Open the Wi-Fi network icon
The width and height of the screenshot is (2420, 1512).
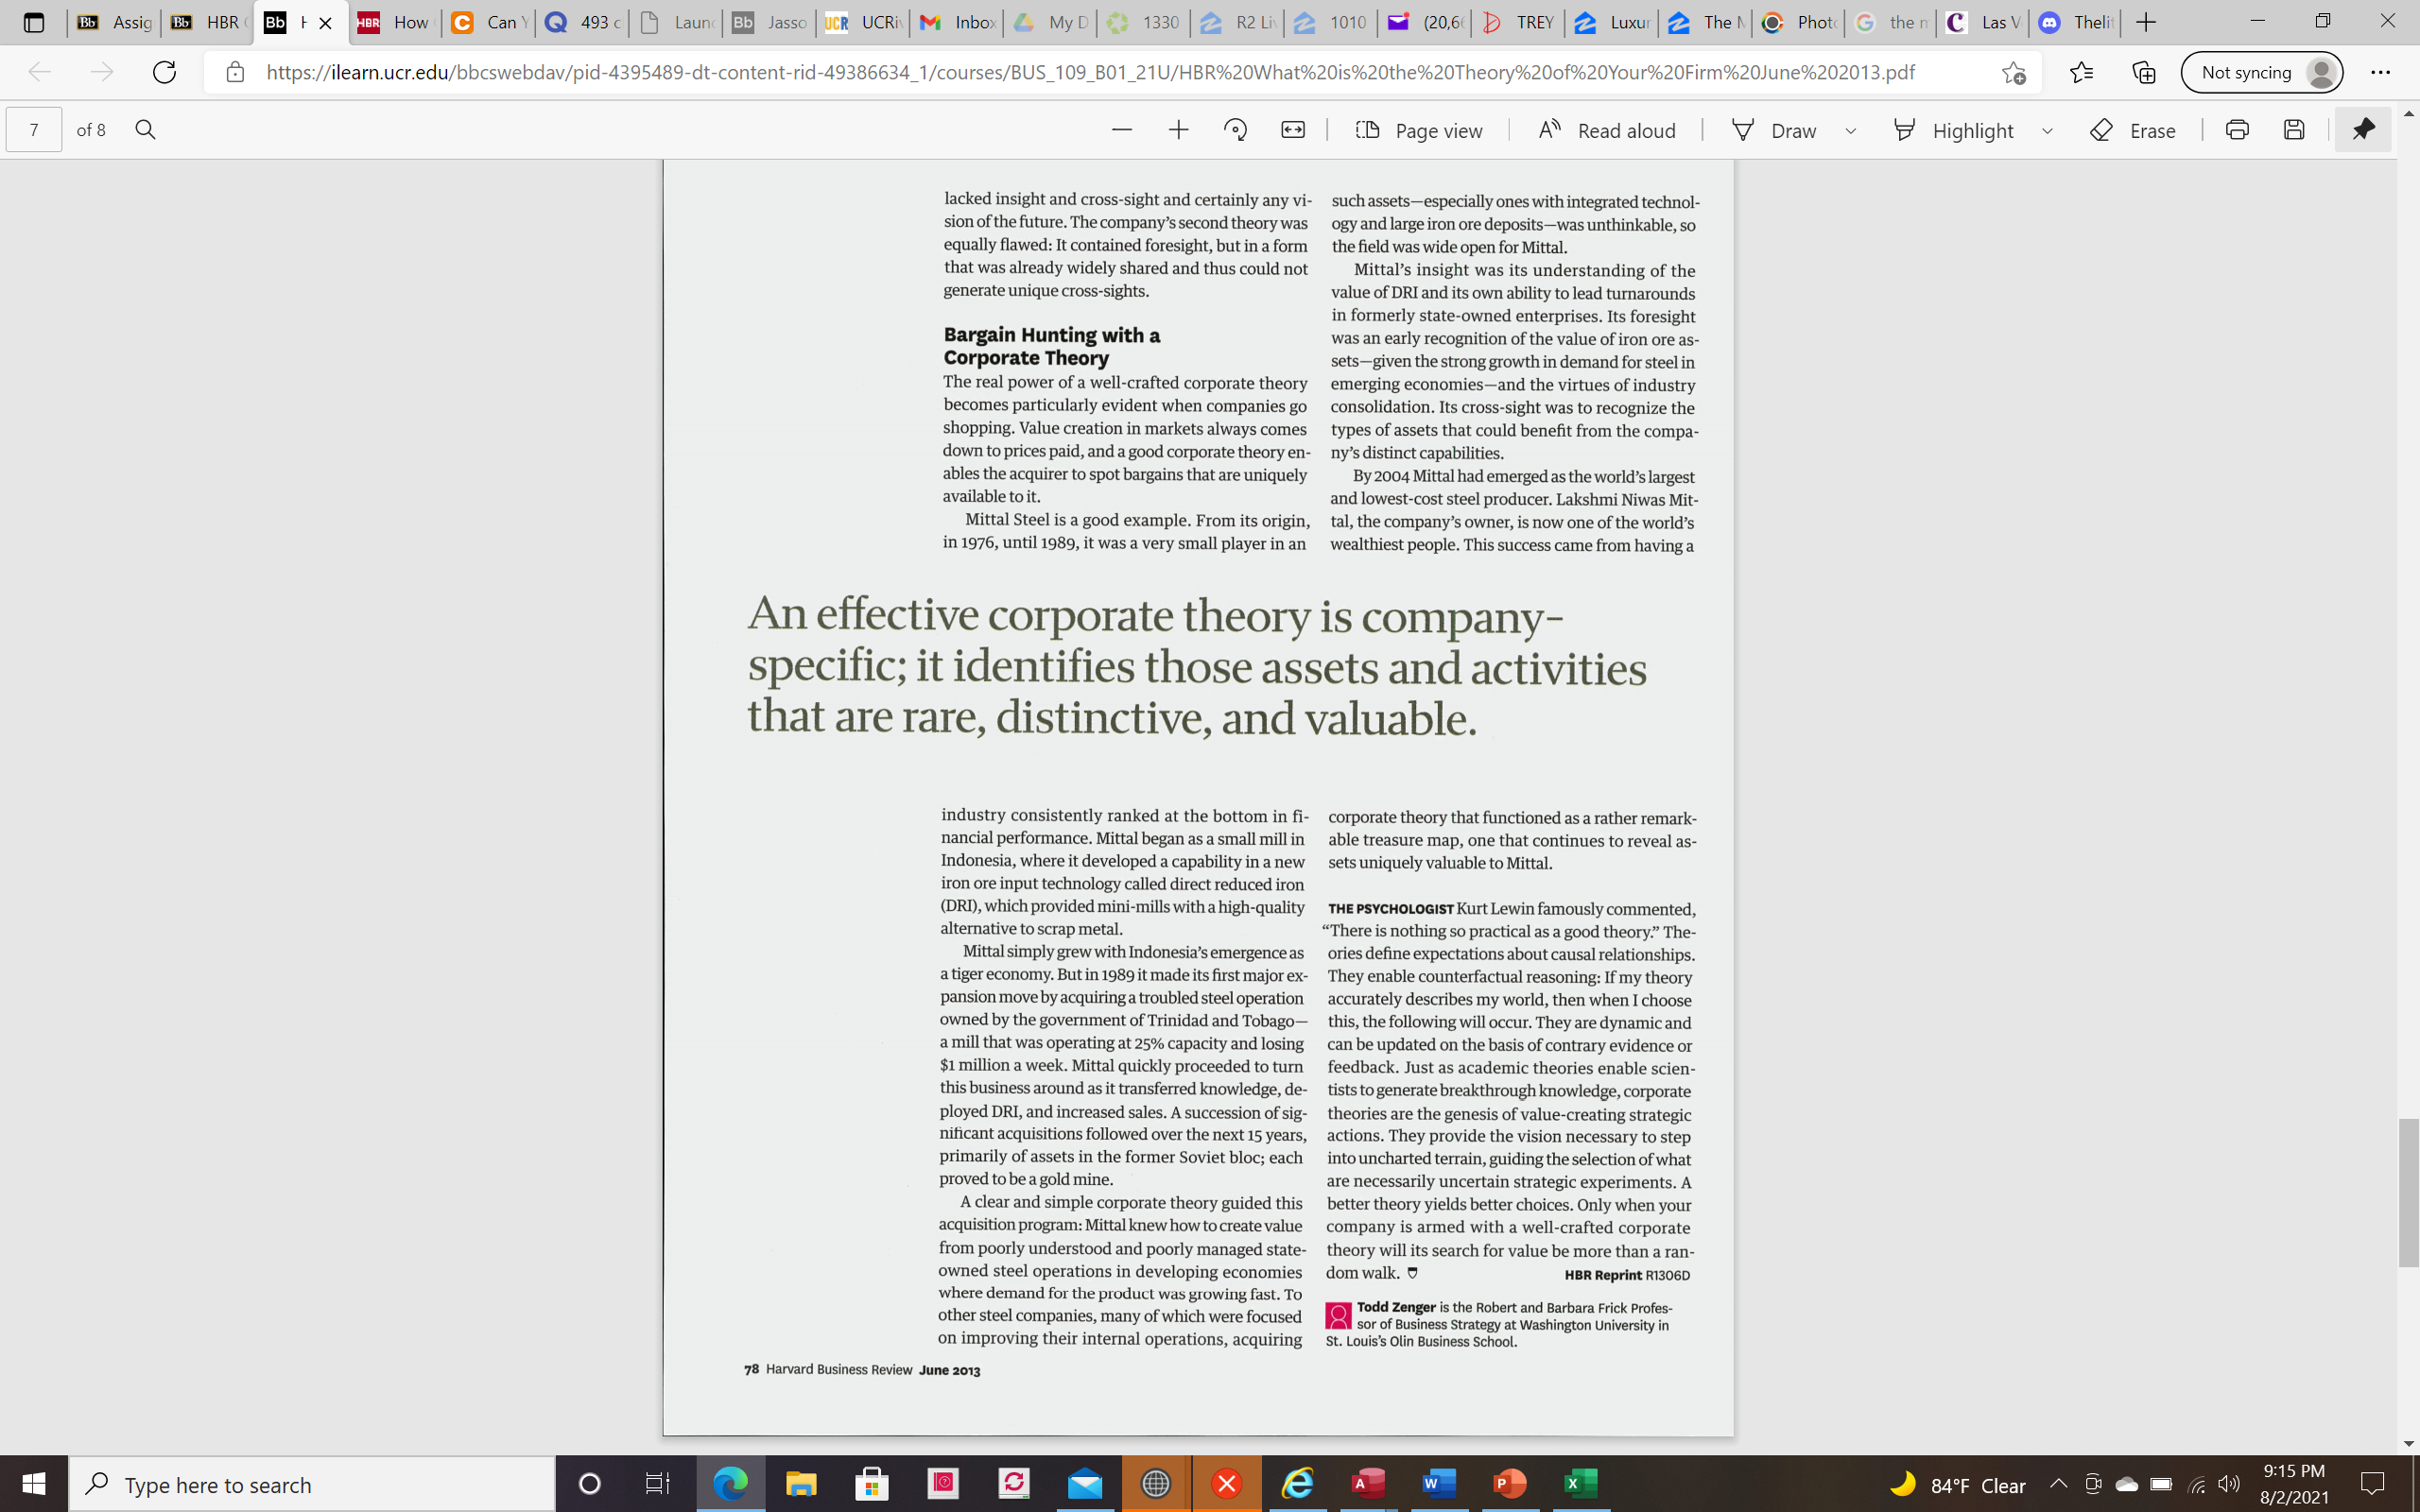coord(2197,1484)
